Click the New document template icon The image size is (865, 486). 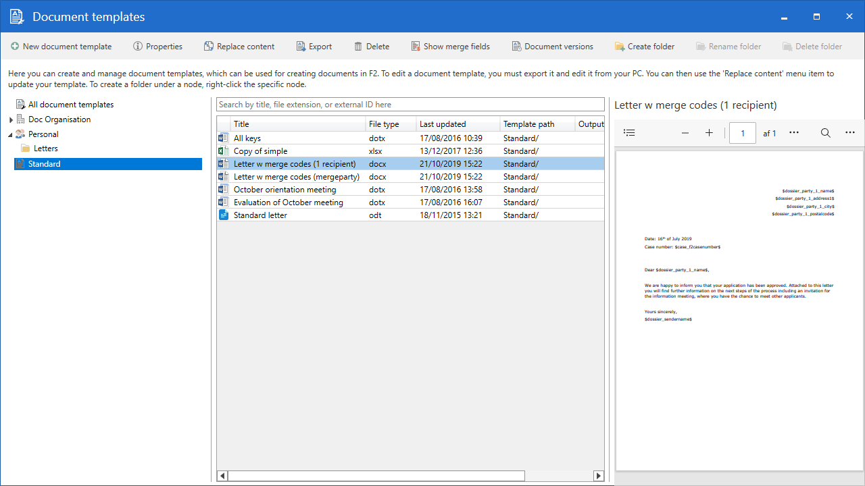click(x=15, y=47)
